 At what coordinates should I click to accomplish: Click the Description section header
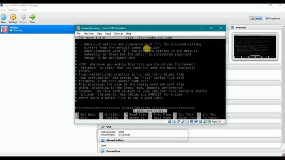(190, 151)
